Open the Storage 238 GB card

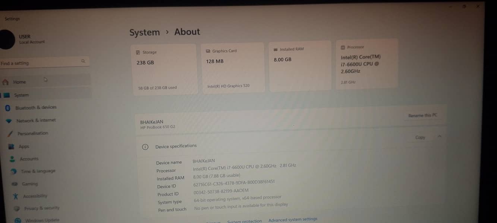tap(165, 70)
